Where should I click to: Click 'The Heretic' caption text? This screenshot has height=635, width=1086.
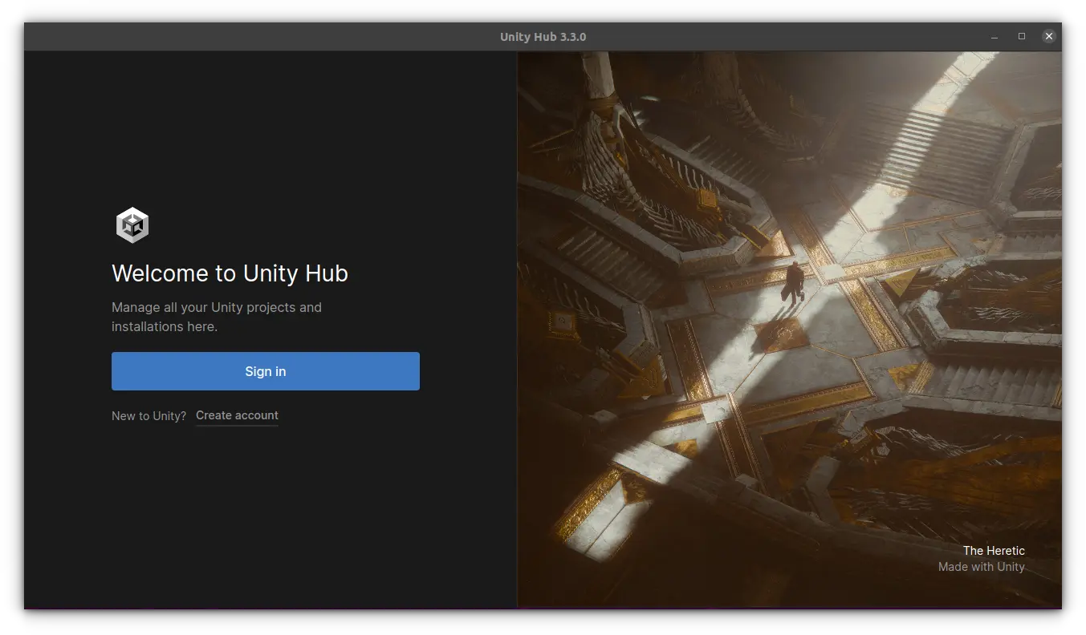coord(994,551)
